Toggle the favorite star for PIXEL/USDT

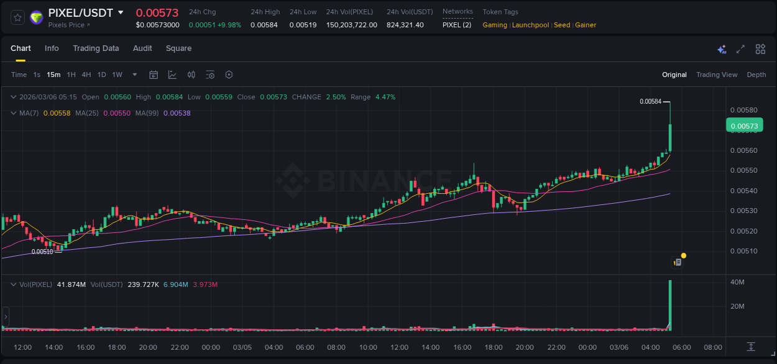coord(17,17)
